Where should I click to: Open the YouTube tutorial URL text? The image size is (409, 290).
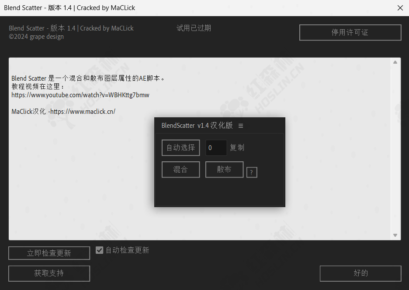(x=80, y=95)
